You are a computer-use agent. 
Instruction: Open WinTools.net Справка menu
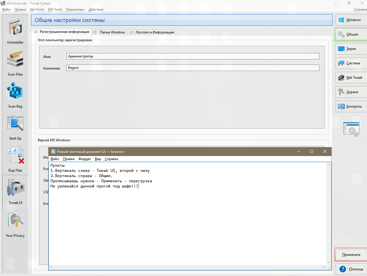pos(360,10)
